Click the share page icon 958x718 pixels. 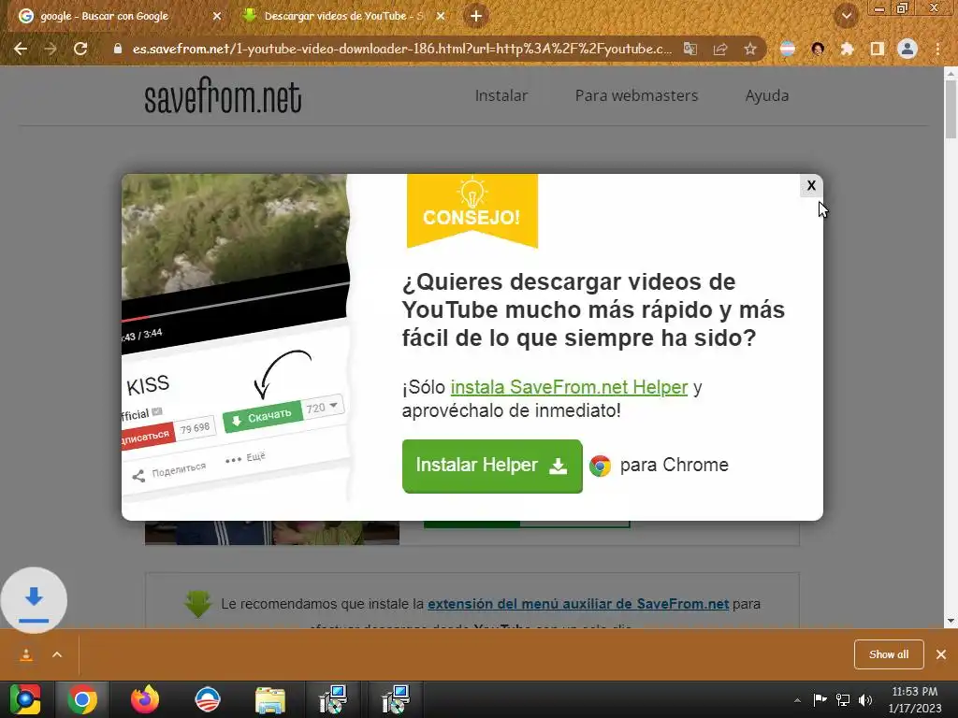(720, 49)
